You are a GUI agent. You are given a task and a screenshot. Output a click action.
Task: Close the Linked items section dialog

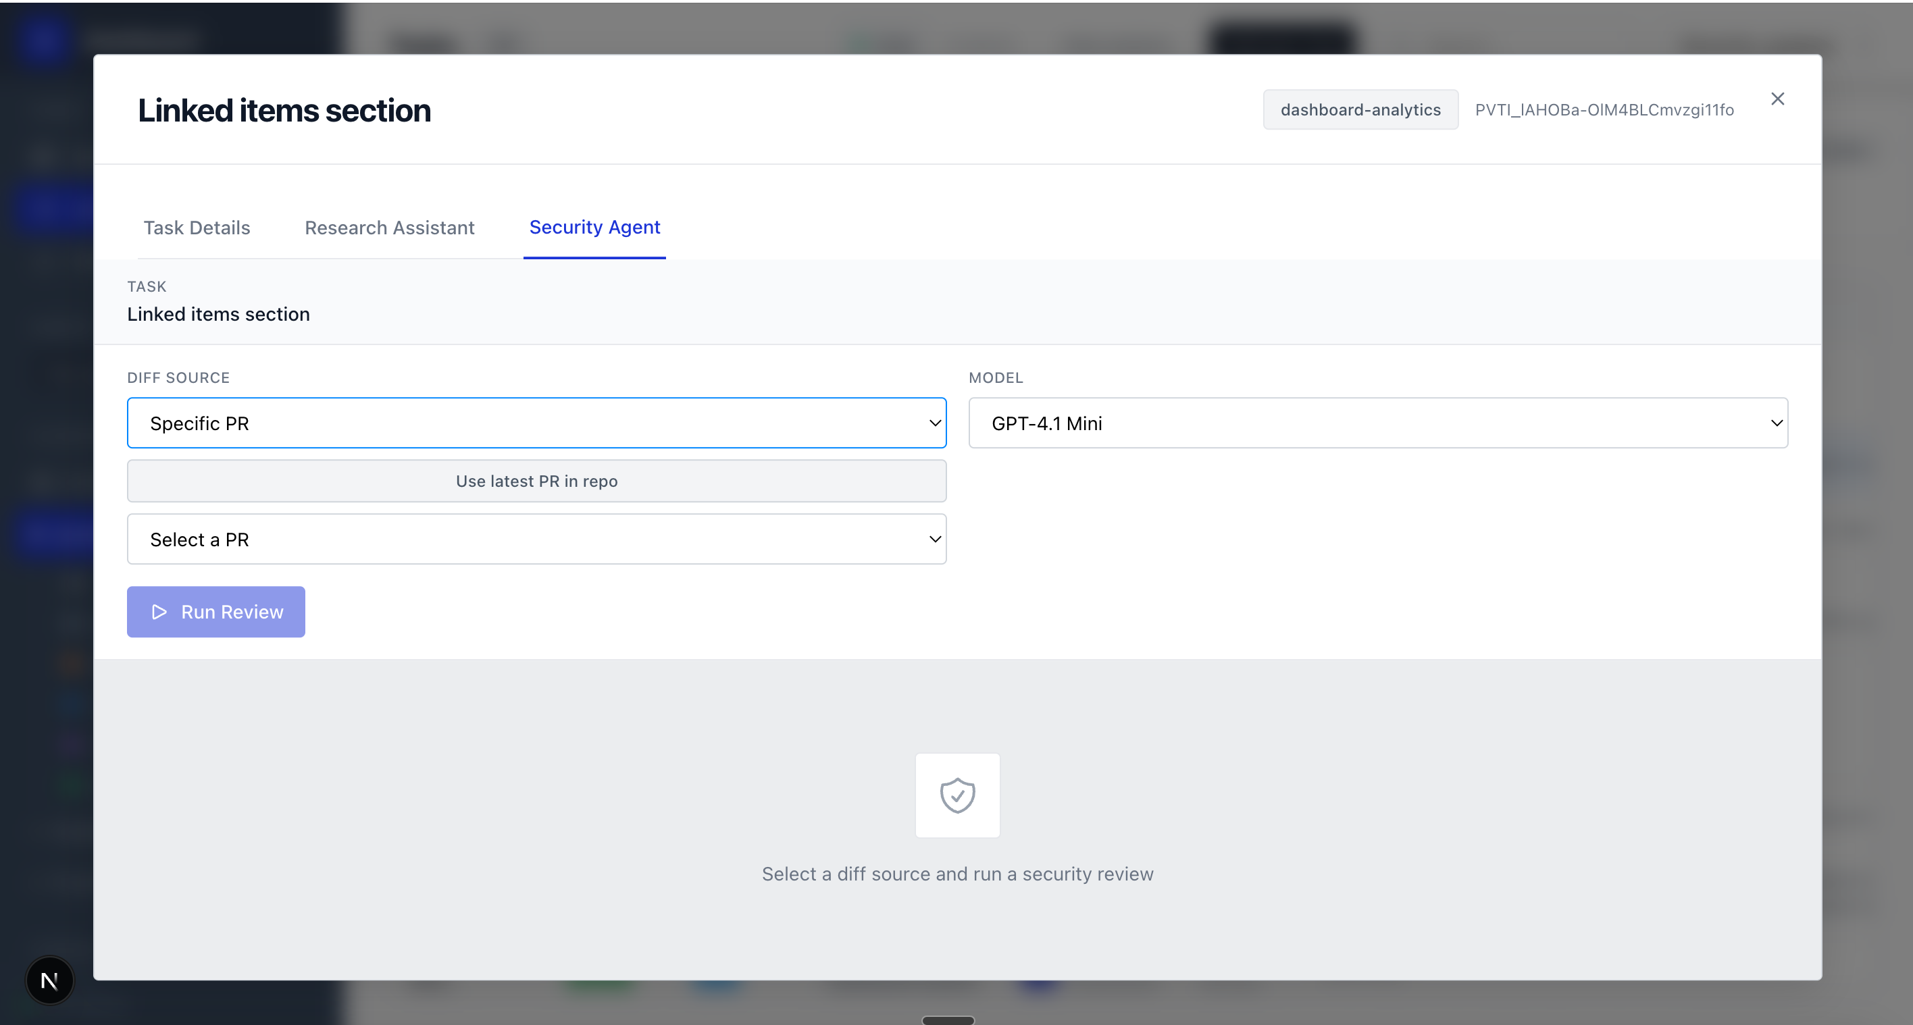click(1777, 99)
